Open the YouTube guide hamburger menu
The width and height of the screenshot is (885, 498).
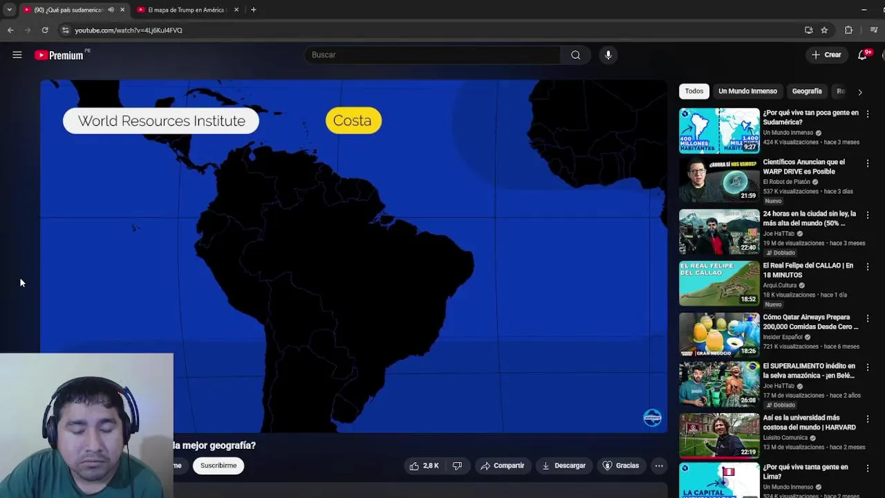17,55
